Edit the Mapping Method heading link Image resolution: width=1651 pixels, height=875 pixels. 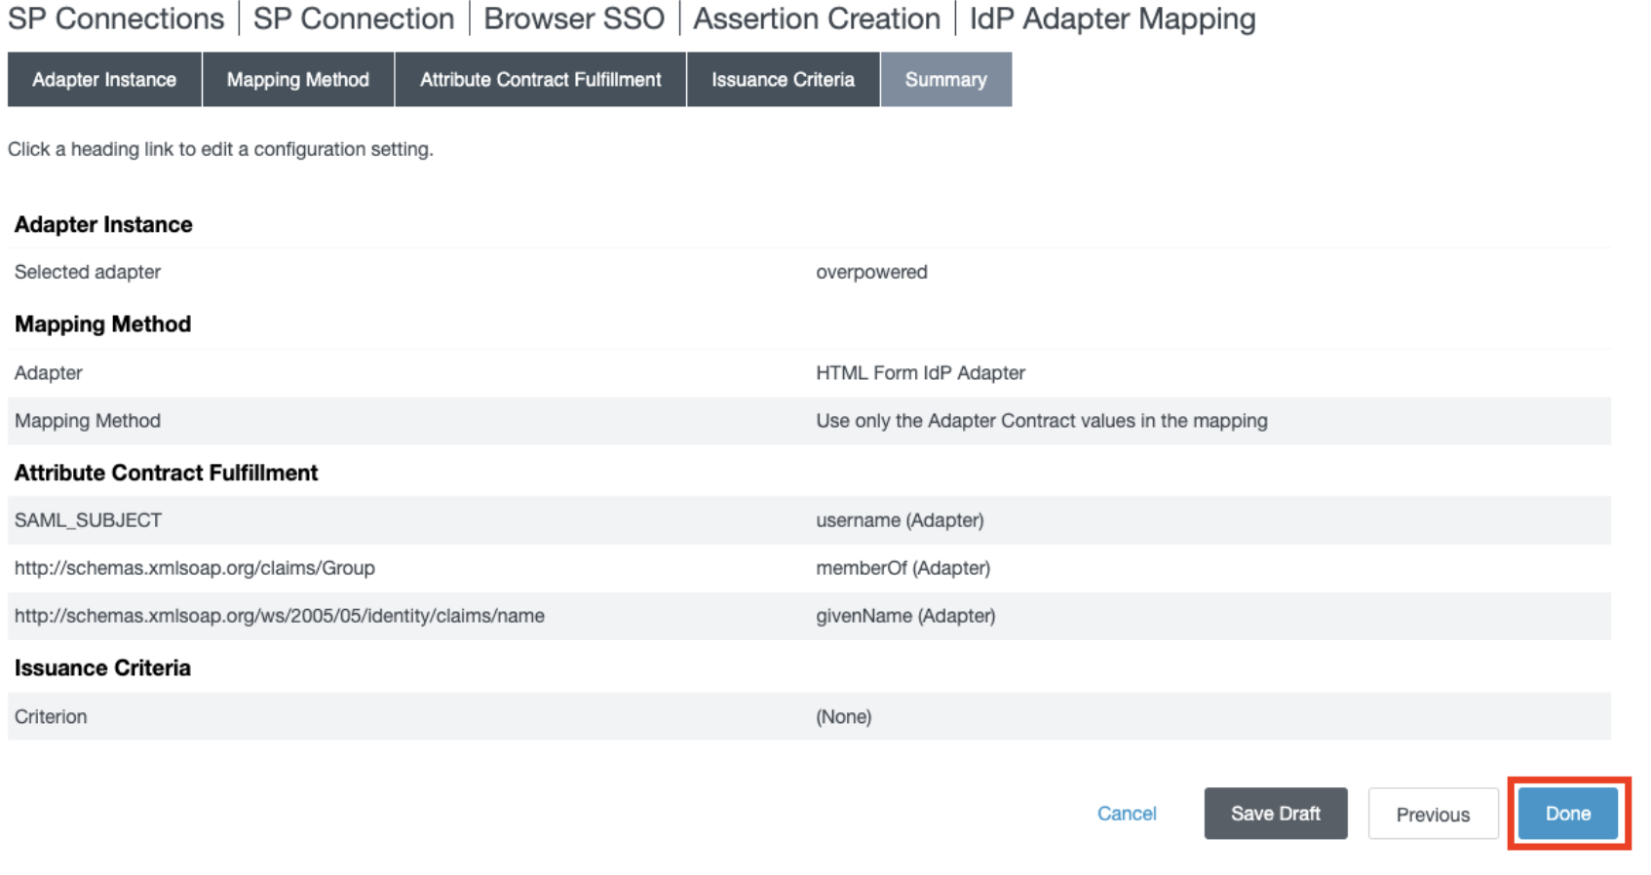point(102,324)
